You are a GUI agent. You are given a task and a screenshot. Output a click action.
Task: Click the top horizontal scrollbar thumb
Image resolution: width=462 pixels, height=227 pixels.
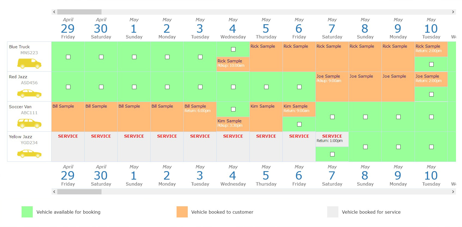pos(79,12)
